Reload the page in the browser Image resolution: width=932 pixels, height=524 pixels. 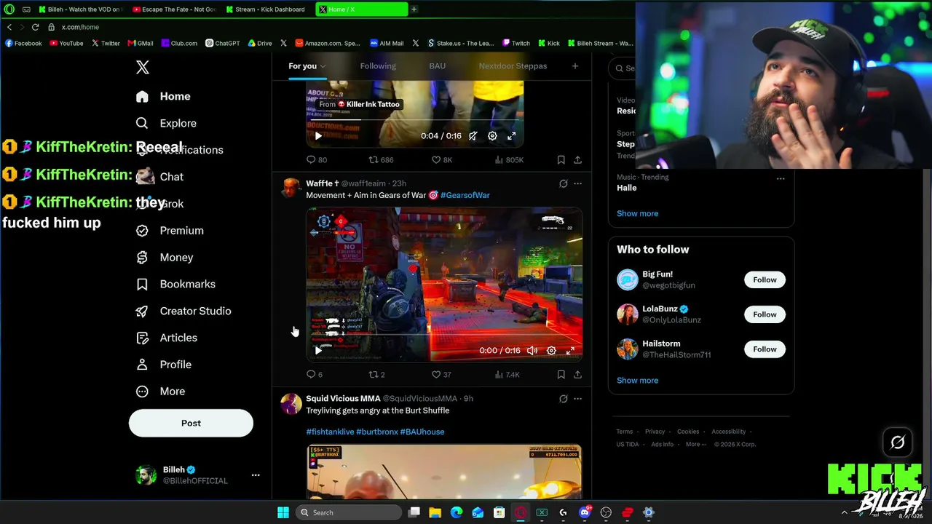(x=35, y=27)
